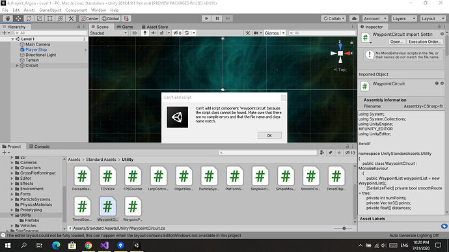449x252 pixels.
Task: Select FOVKick script asset
Action: pos(107,178)
